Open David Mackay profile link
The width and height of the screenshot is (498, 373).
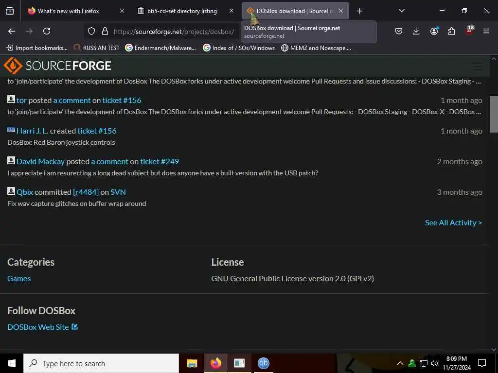(x=40, y=161)
